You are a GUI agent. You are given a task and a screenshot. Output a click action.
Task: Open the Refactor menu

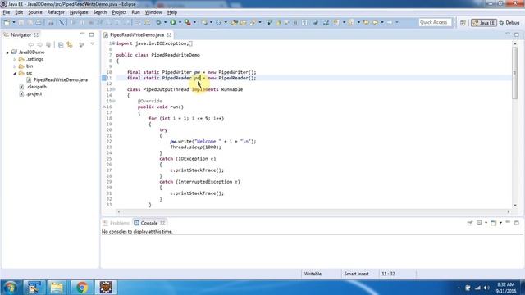(x=56, y=12)
